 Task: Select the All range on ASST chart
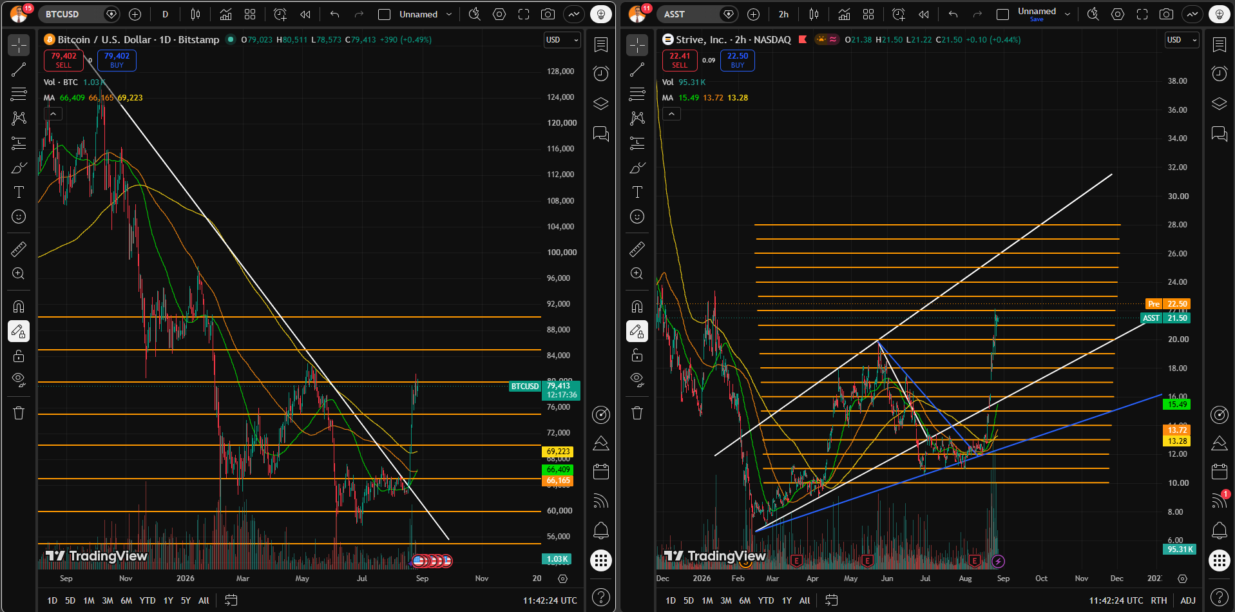[x=805, y=600]
